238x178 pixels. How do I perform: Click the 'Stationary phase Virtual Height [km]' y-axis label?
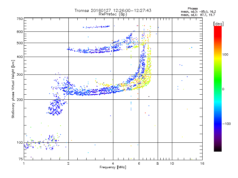pyautogui.click(x=13, y=89)
